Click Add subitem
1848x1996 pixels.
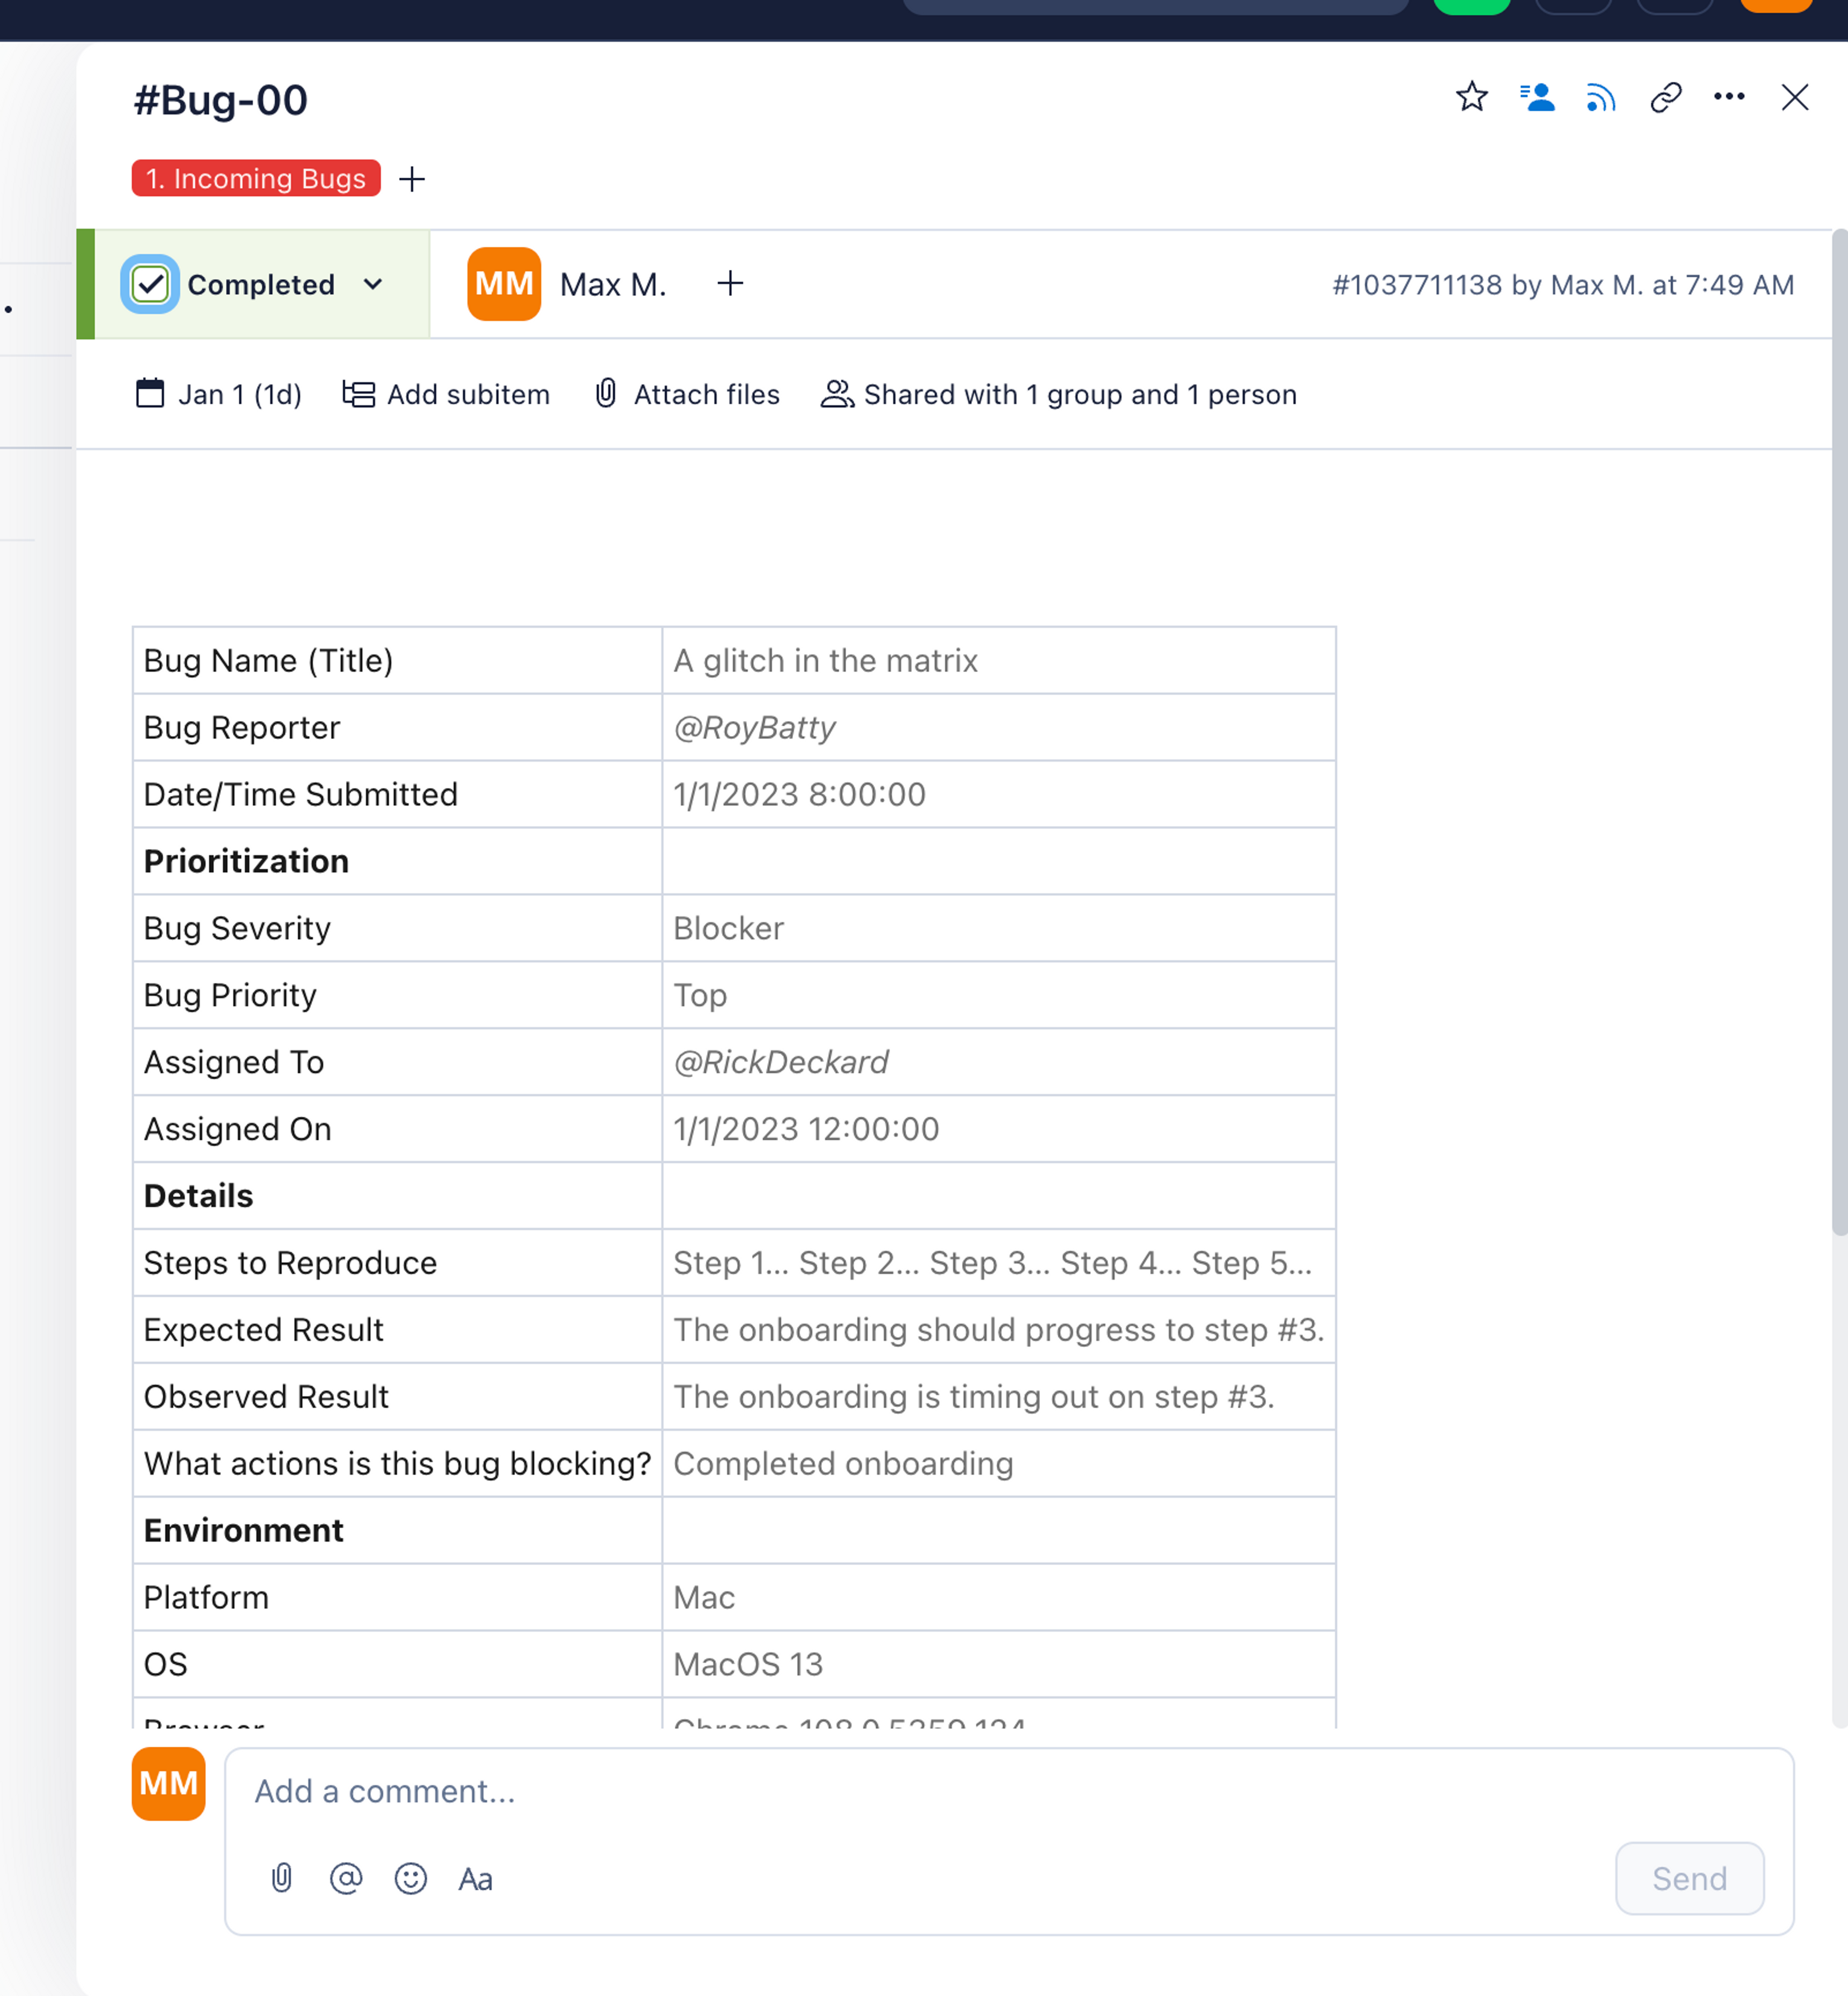pyautogui.click(x=446, y=394)
